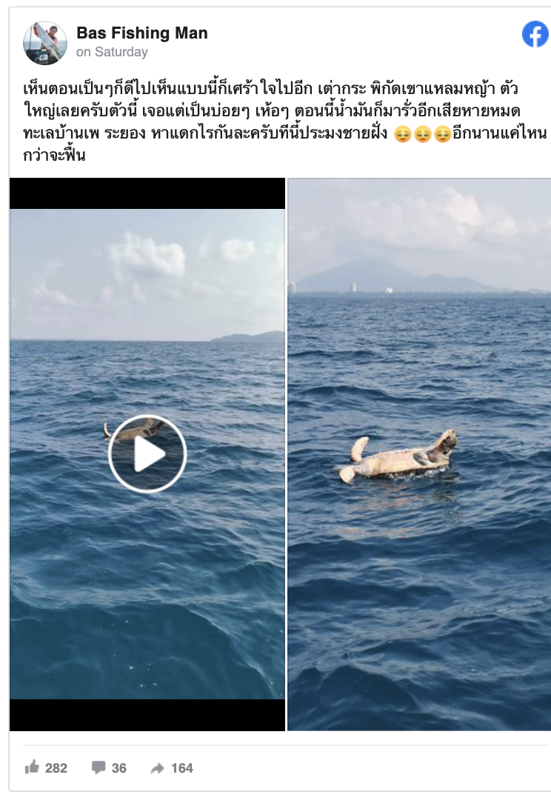Screen dimensions: 551x806
Task: Click the last sad face emoji
Action: coord(443,135)
